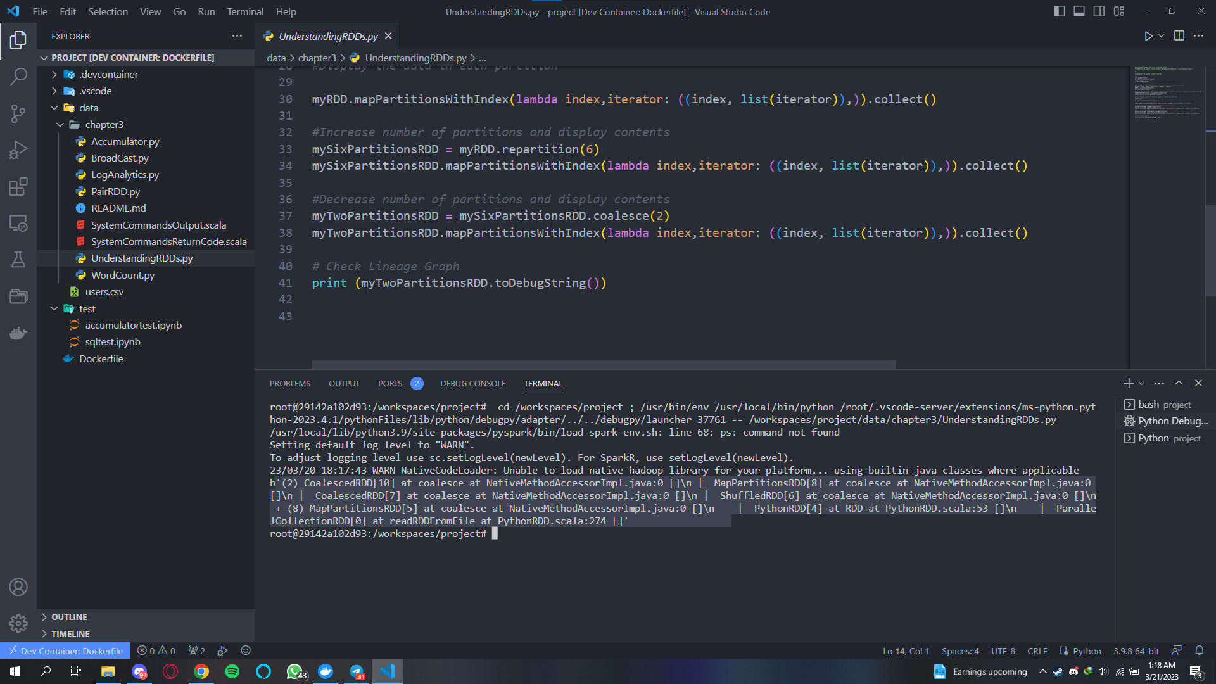Toggle secondary side bar visibility
Viewport: 1216px width, 684px height.
pos(1099,11)
